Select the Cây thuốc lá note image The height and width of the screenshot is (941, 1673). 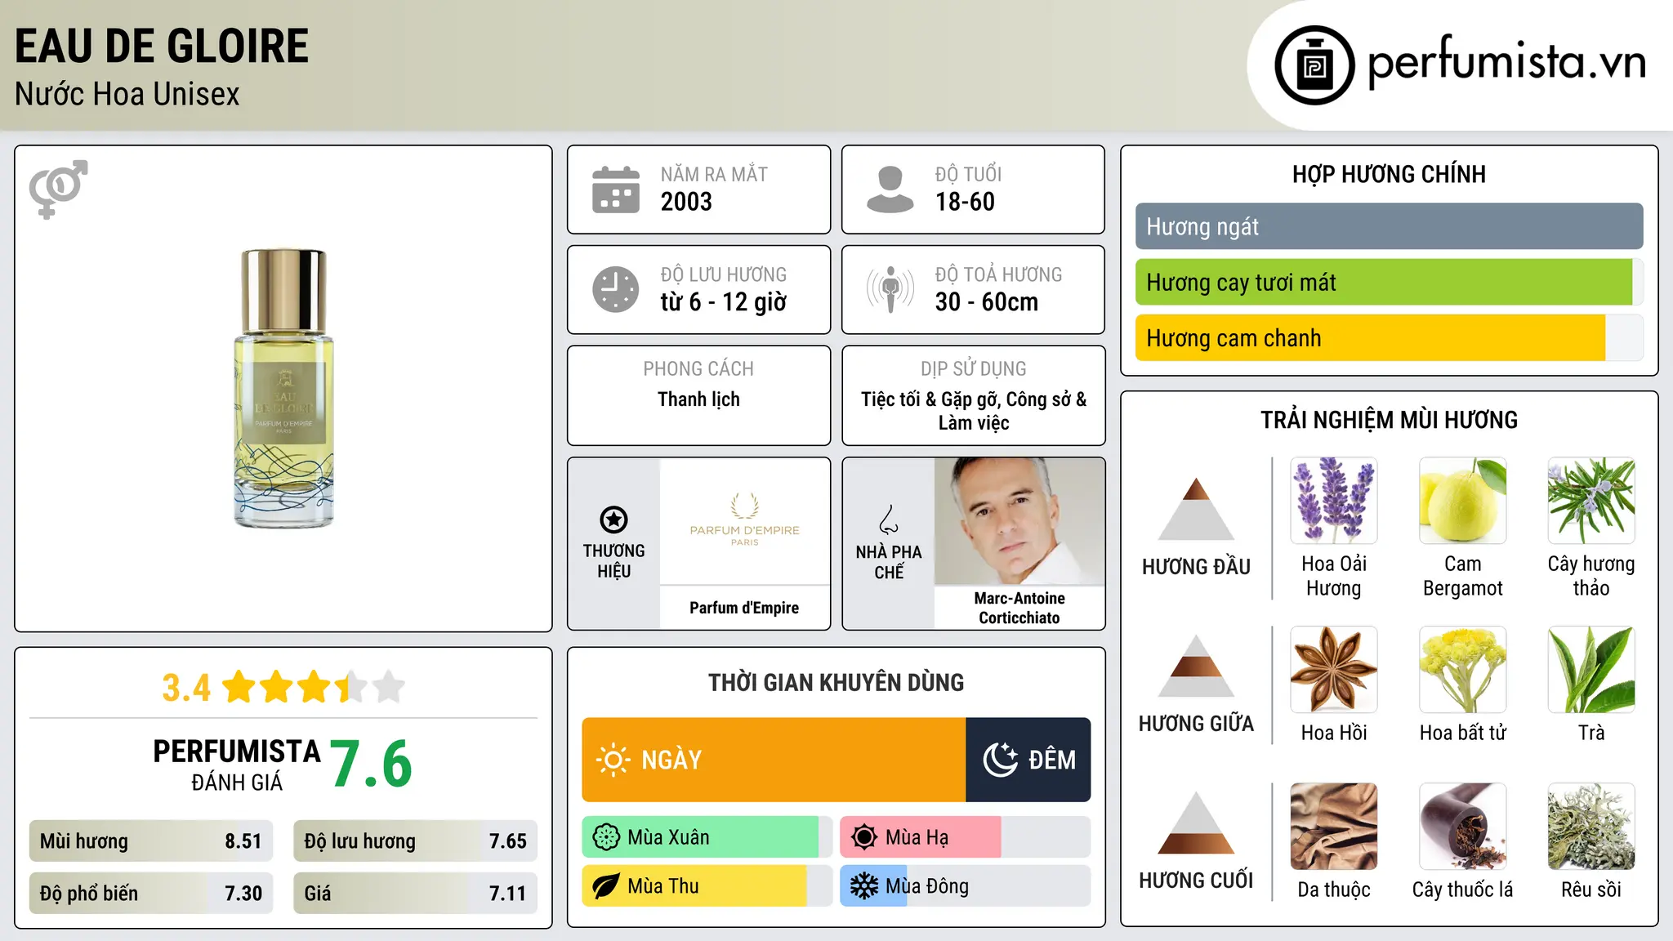point(1462,827)
